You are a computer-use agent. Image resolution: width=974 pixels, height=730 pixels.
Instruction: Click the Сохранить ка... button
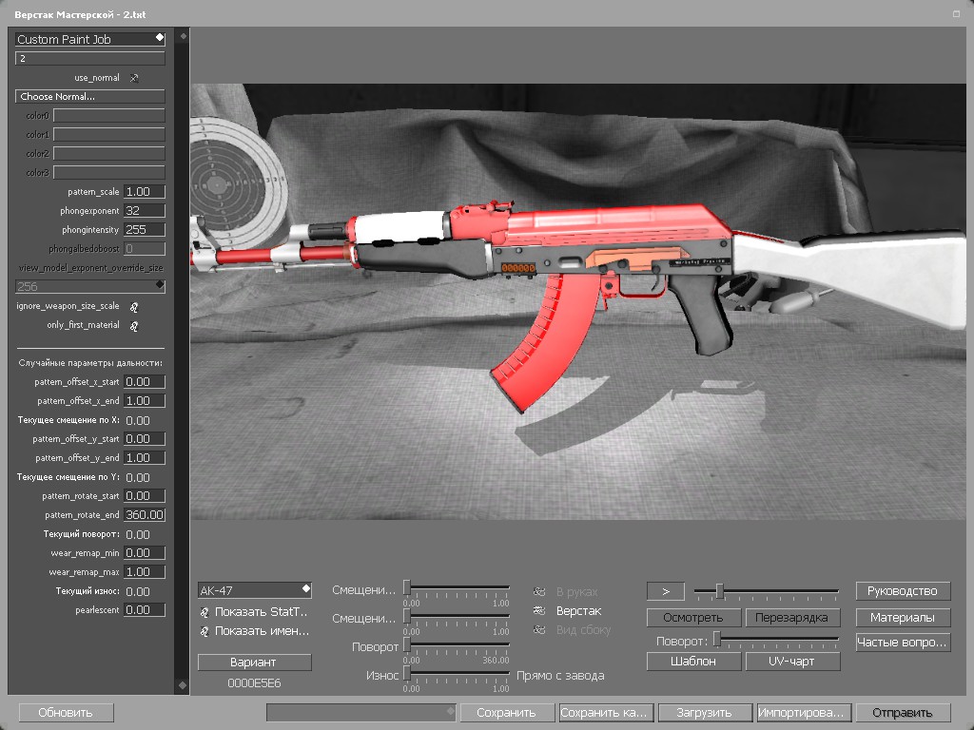tap(606, 713)
